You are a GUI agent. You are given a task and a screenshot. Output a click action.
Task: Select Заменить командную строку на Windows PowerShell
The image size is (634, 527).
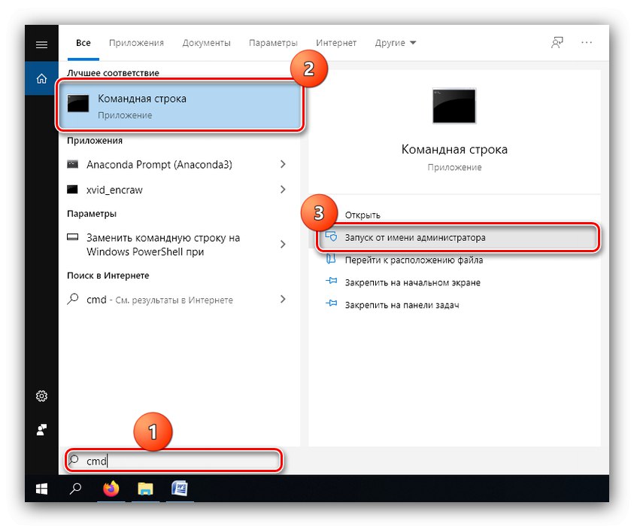(163, 245)
